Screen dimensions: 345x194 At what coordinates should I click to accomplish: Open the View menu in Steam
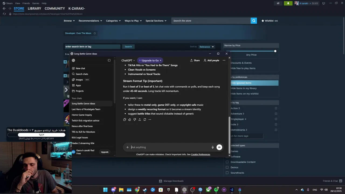[x=18, y=3]
